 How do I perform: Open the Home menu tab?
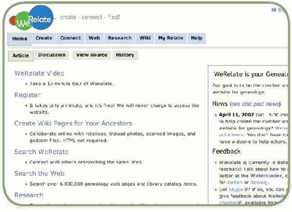coord(20,39)
